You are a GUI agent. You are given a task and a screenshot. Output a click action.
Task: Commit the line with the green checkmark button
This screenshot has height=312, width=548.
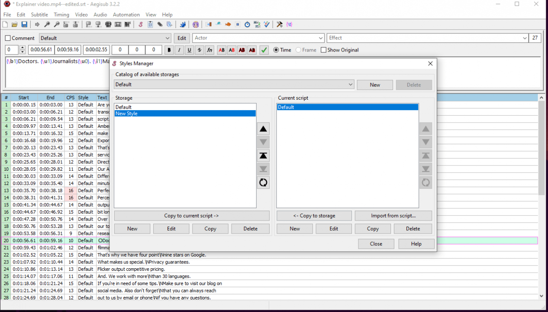click(264, 50)
